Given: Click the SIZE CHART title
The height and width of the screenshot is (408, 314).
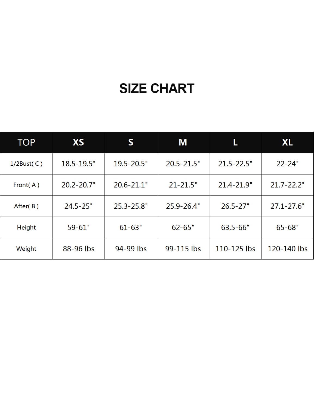Looking at the screenshot, I should pos(157,88).
